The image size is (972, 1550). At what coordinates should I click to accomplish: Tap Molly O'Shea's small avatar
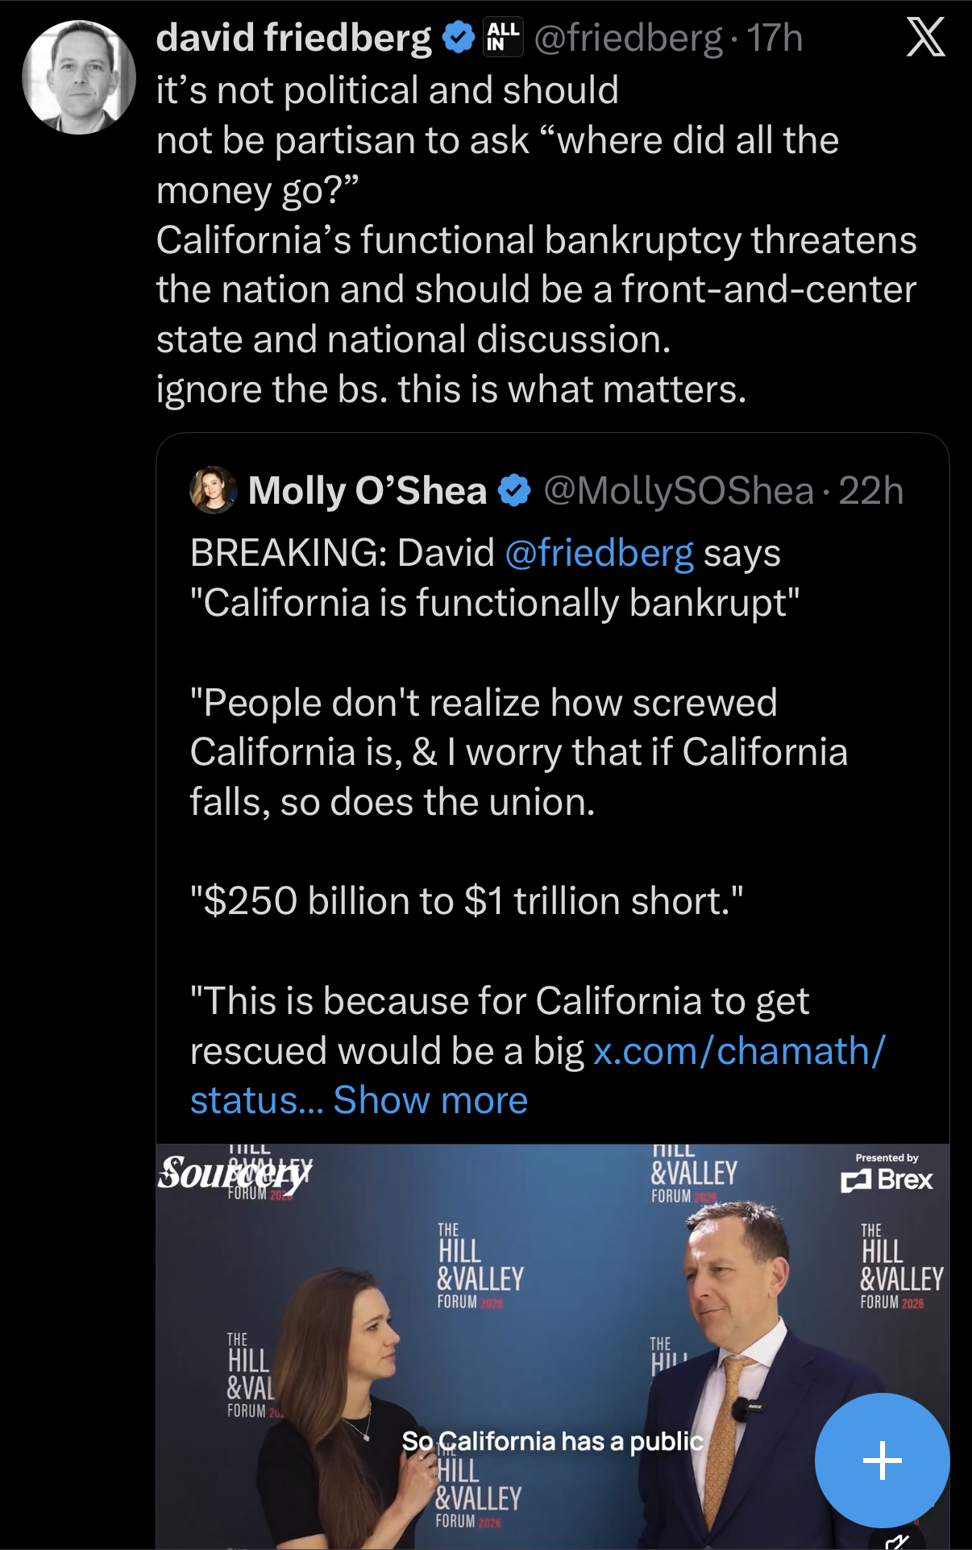click(x=213, y=490)
